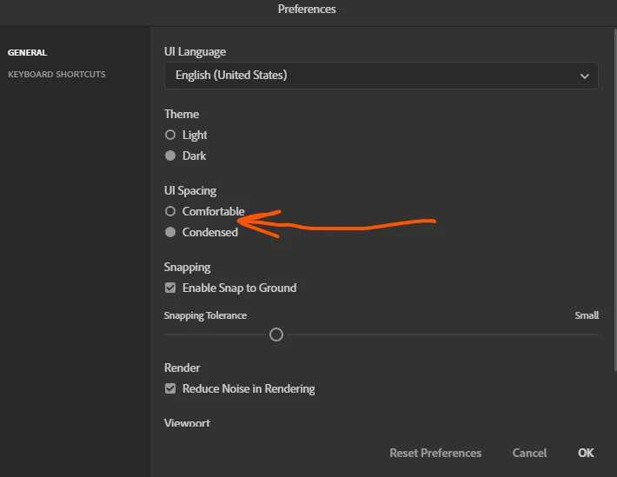Click the Preferences dialog title

(x=307, y=10)
